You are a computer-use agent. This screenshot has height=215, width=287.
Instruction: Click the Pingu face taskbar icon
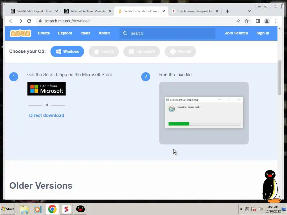coord(80,209)
